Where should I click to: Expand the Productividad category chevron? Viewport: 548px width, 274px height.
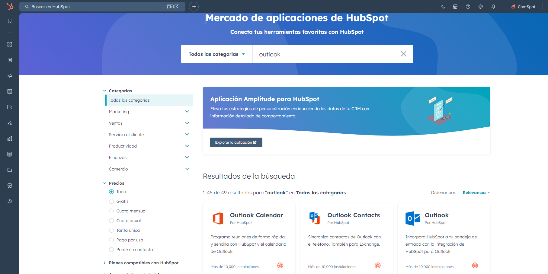click(187, 146)
